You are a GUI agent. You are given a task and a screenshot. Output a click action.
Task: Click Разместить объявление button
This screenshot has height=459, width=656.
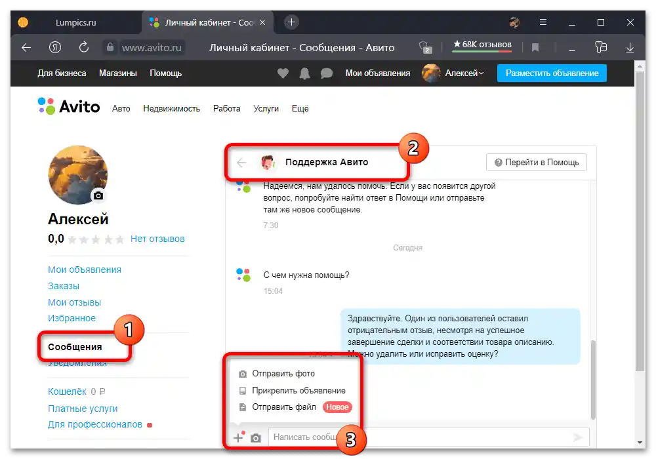click(552, 73)
